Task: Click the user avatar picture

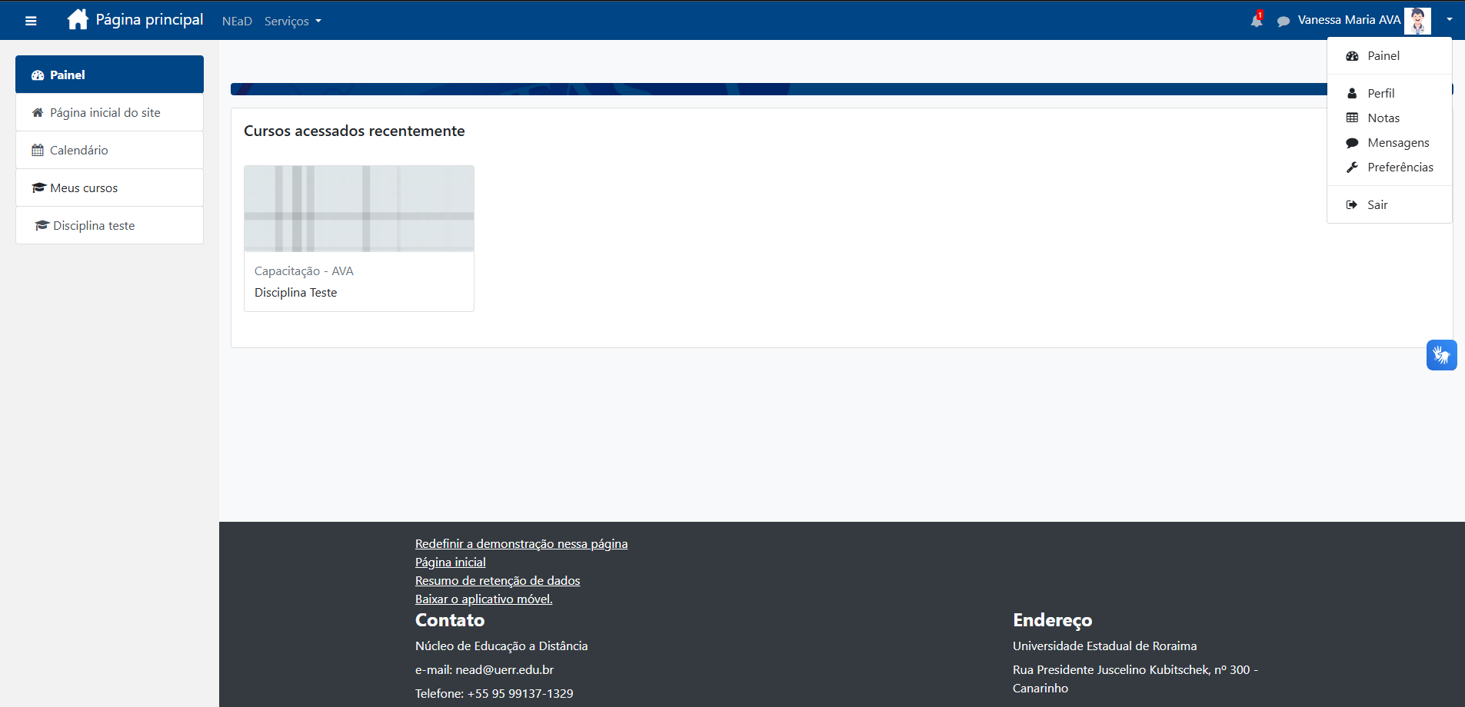Action: [1417, 21]
